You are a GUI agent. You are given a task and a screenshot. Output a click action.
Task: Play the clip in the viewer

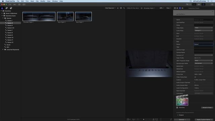[143, 120]
